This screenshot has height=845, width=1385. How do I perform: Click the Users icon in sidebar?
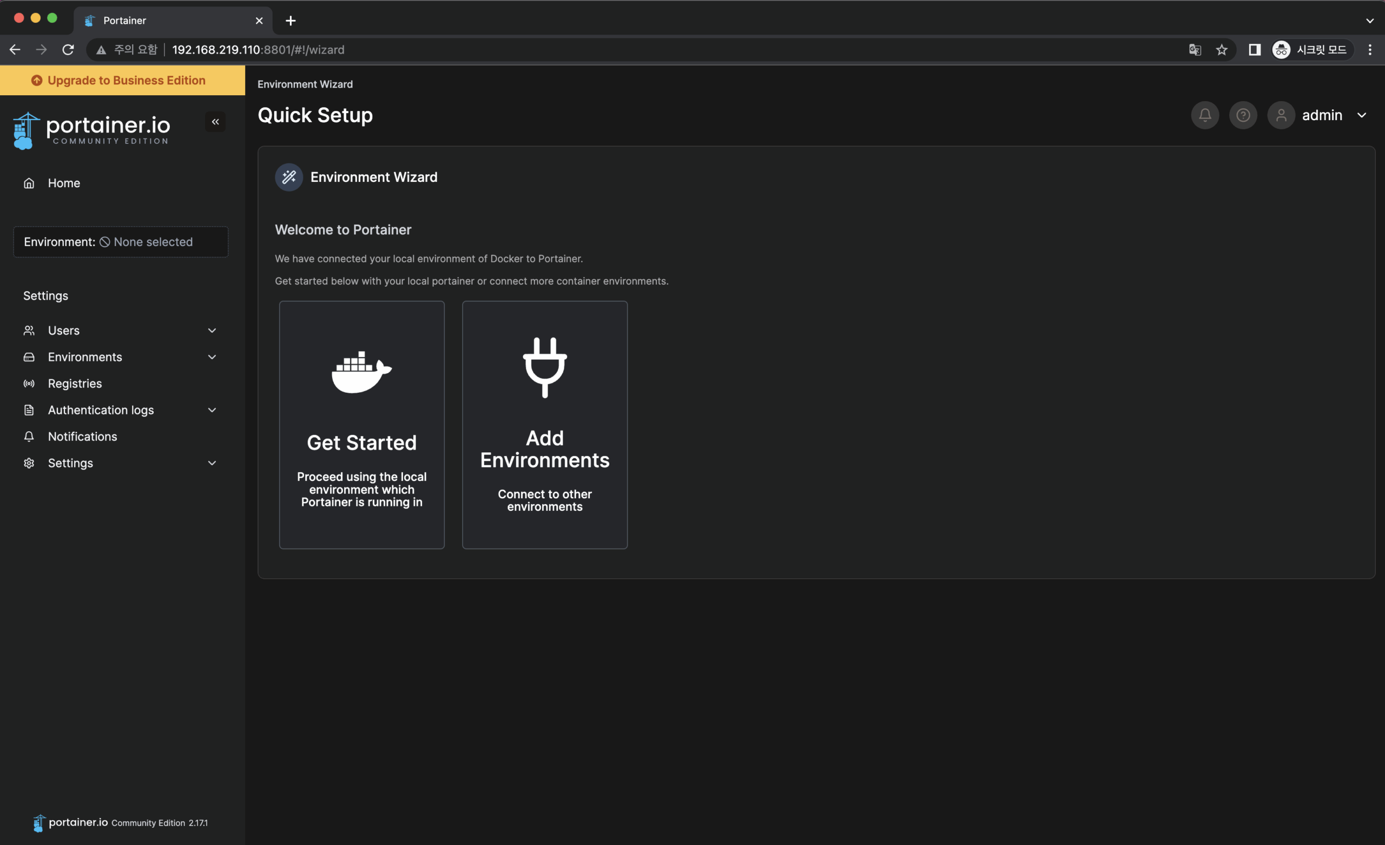pyautogui.click(x=29, y=331)
